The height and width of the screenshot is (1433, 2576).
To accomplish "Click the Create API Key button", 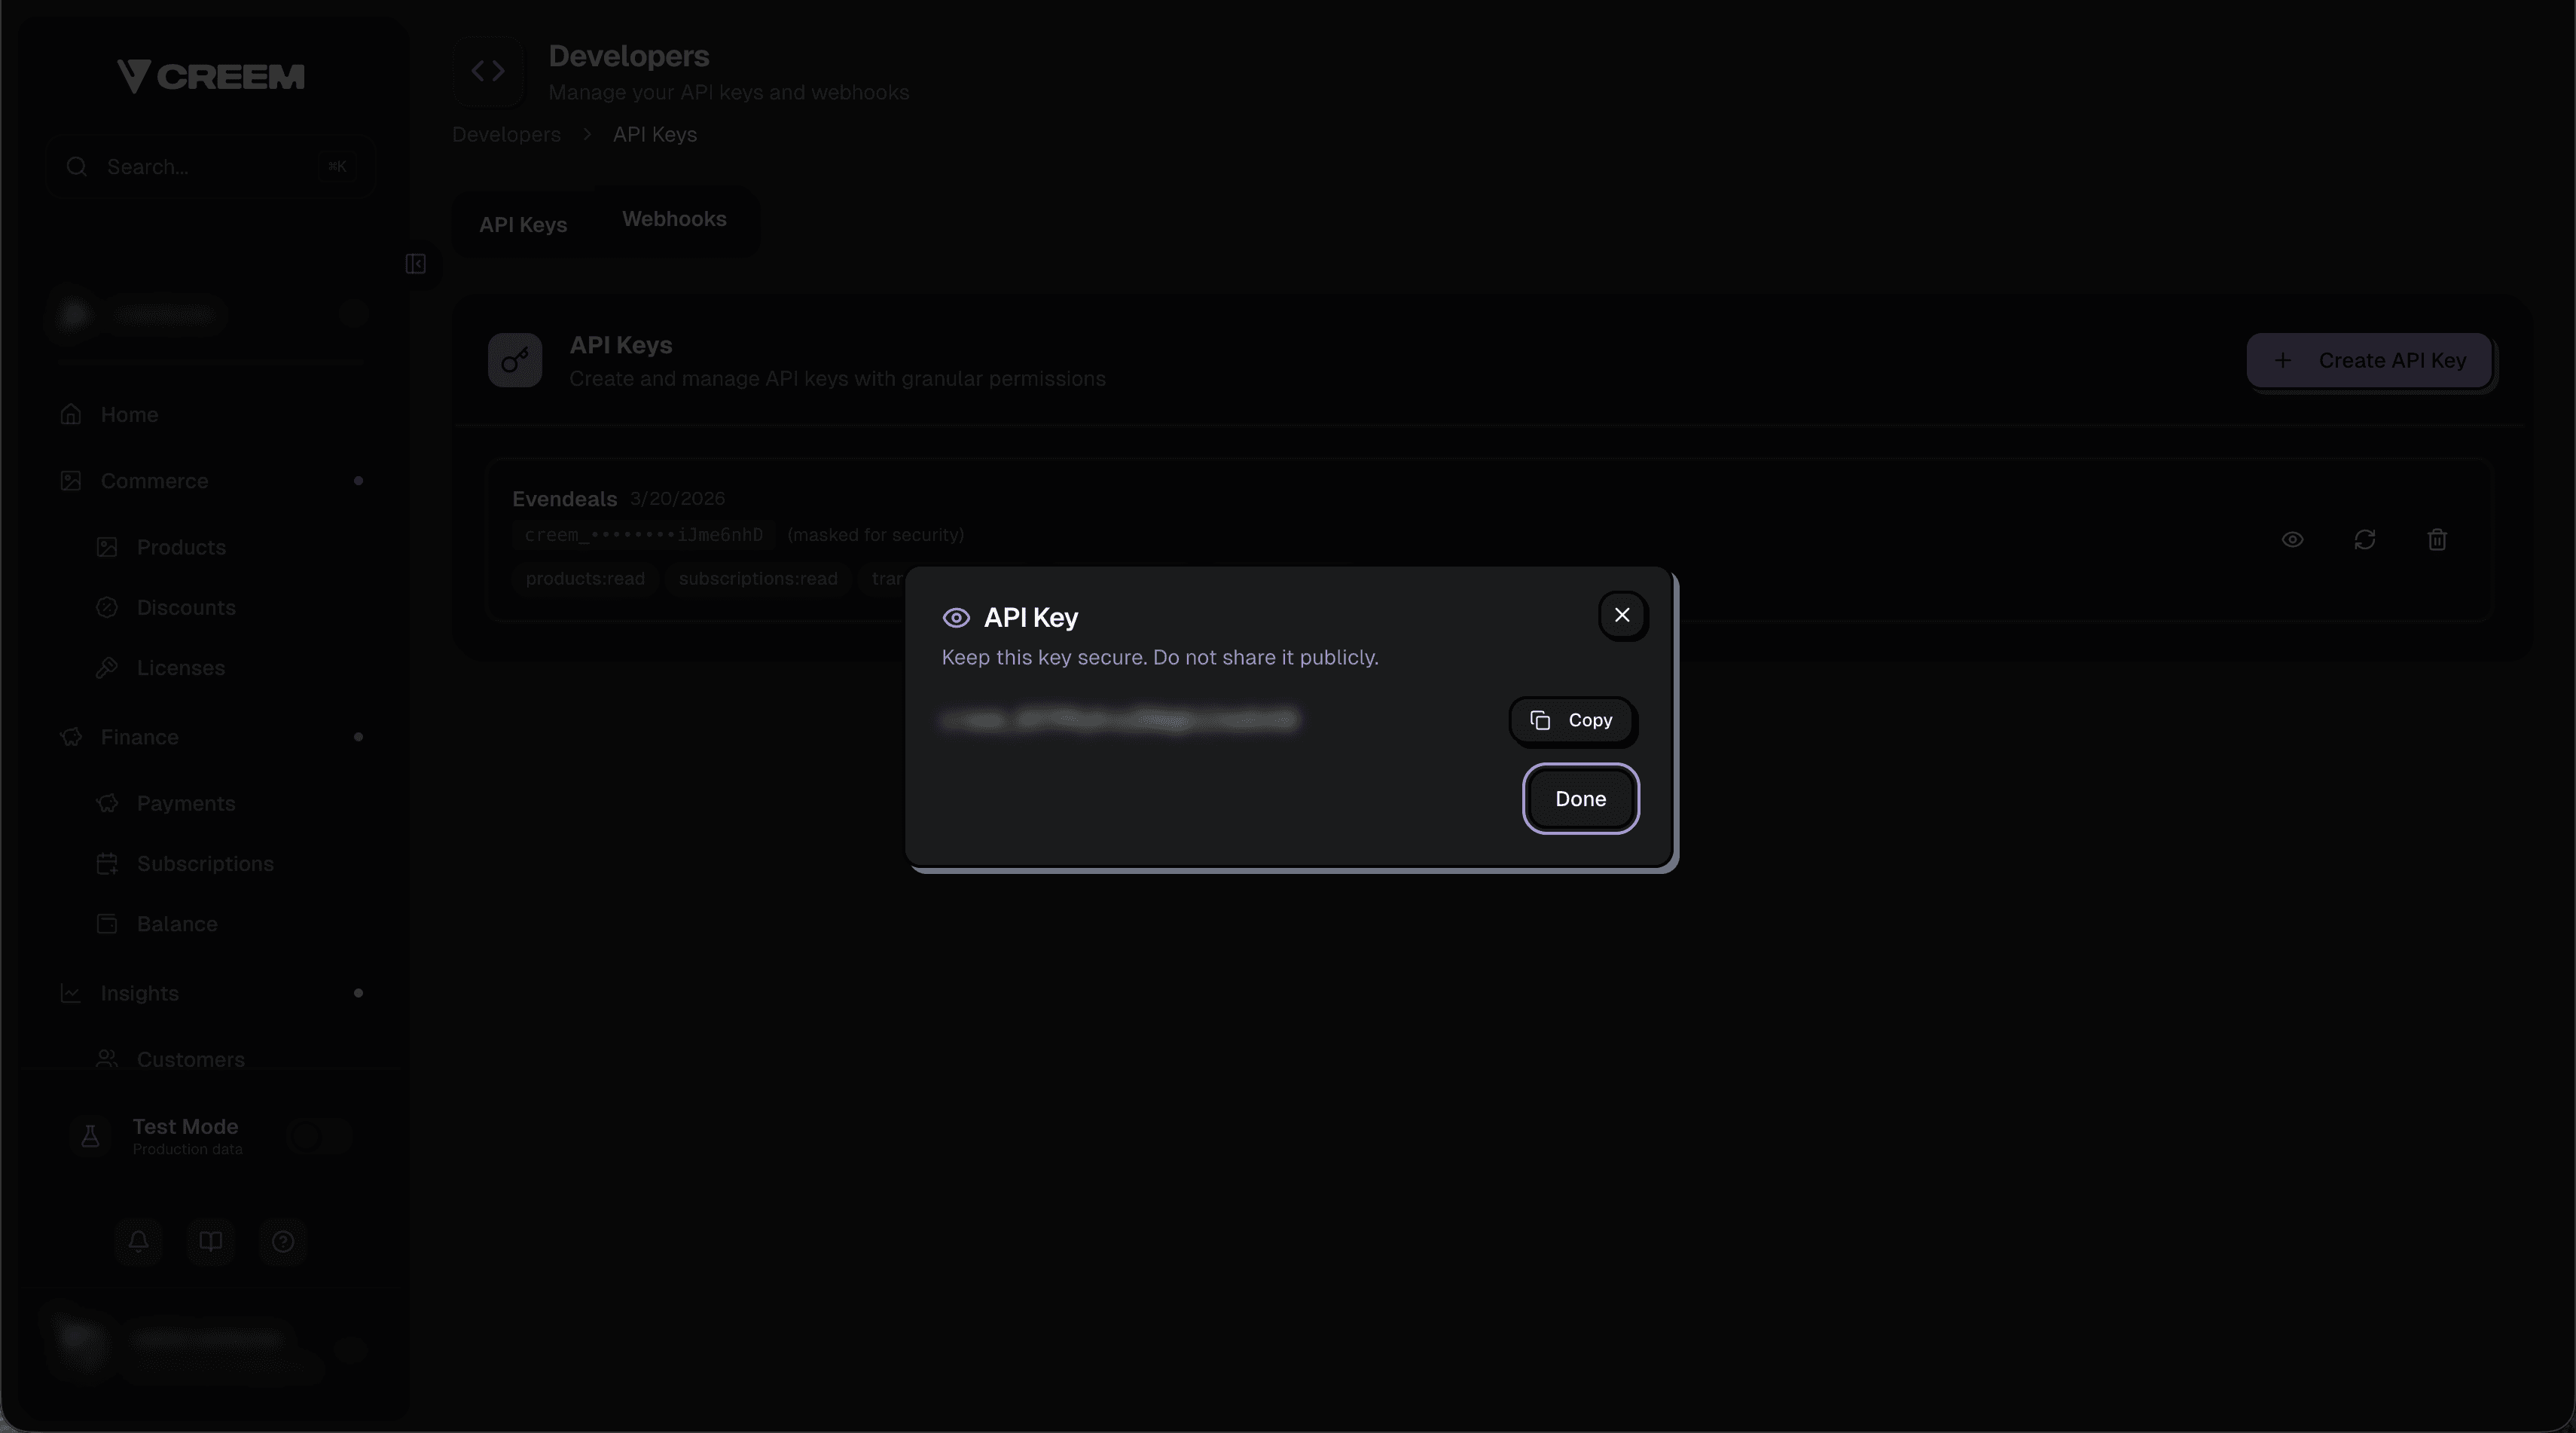I will pos(2371,360).
